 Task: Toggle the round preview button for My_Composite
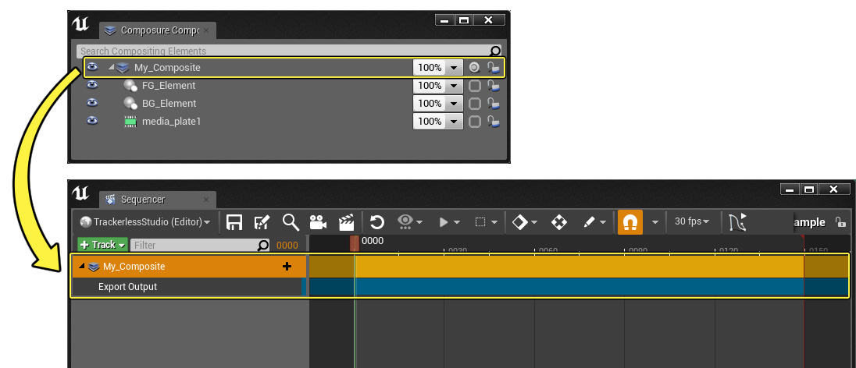(x=474, y=68)
